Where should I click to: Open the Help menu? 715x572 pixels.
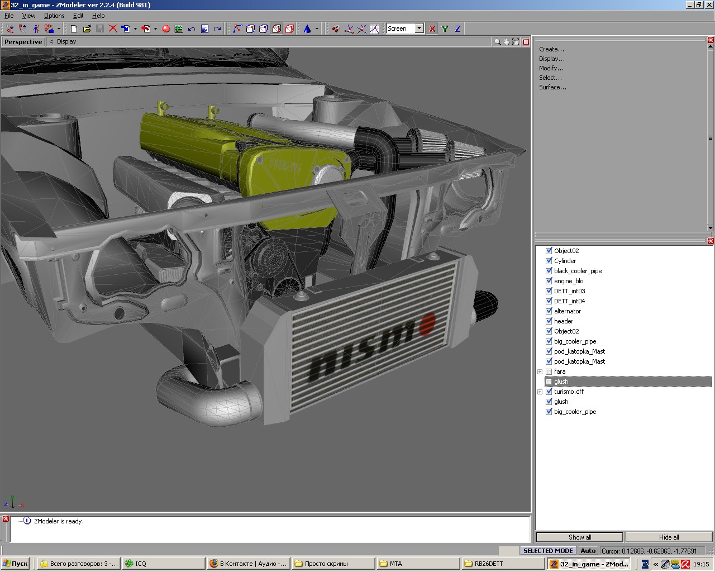(98, 16)
